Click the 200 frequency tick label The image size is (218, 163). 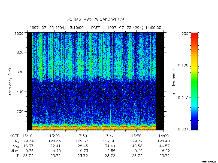[x=20, y=111]
